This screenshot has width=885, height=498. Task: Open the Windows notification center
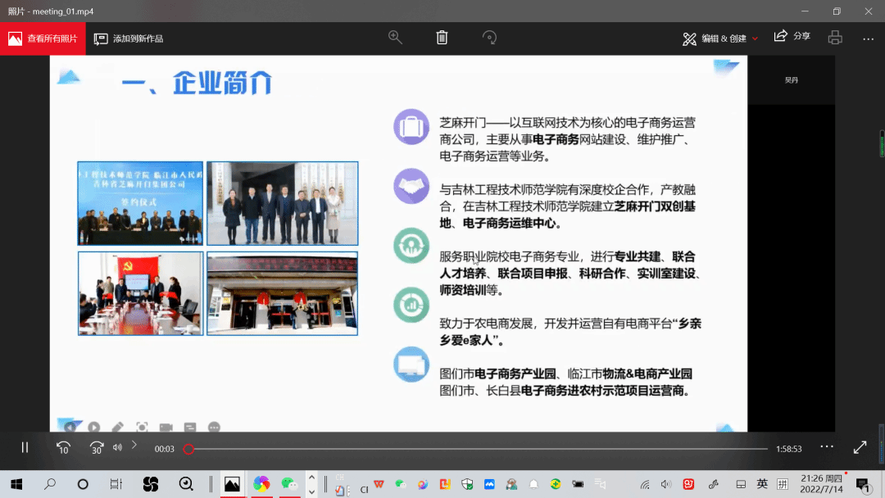click(861, 484)
